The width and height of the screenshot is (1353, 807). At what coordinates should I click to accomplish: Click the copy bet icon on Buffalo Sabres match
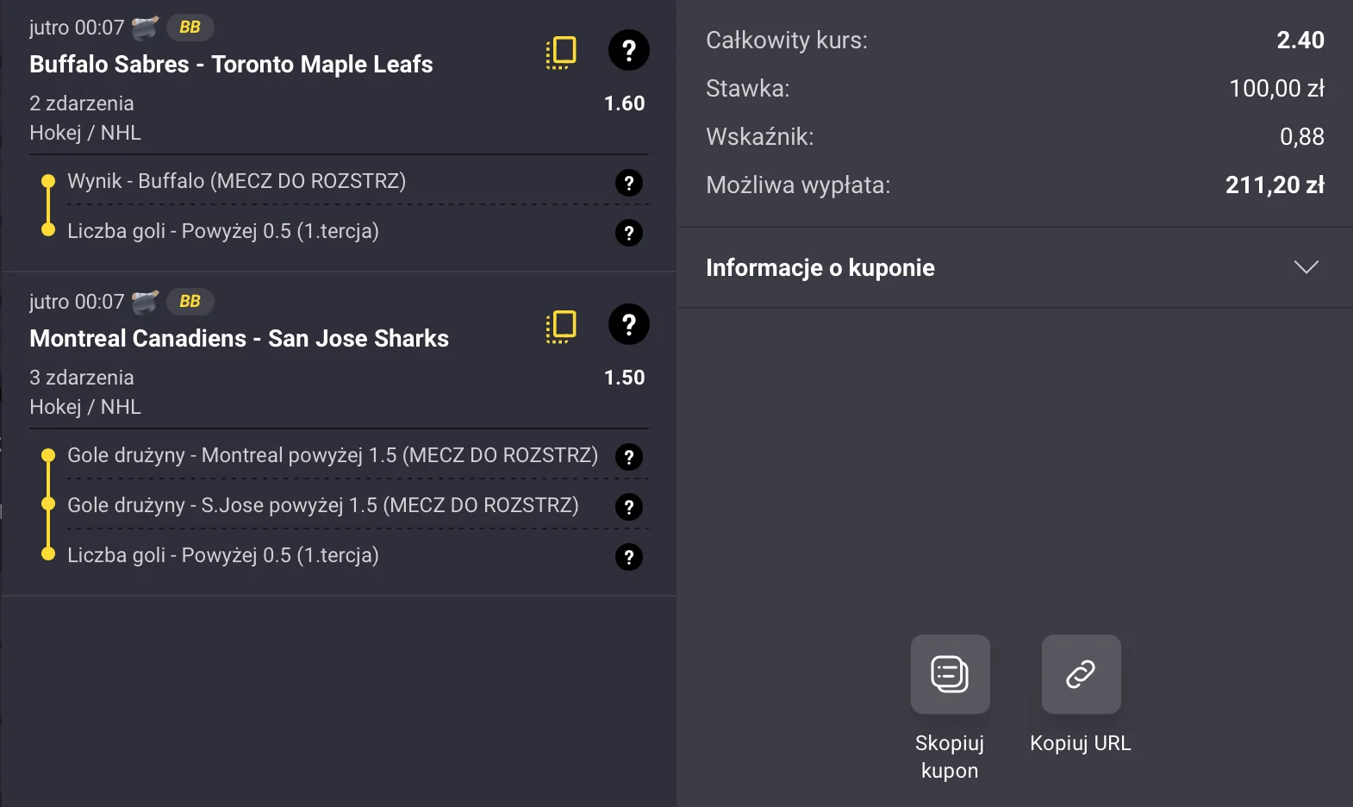tap(561, 51)
